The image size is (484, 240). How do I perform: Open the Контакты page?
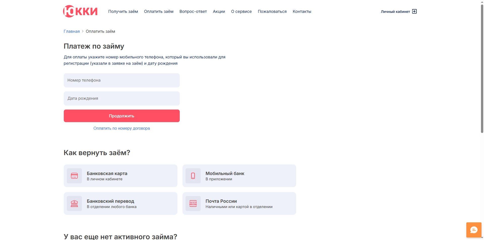point(302,12)
